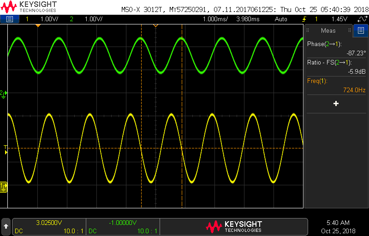
Task: Tap the 1.45V trigger level value
Action: tap(339, 19)
